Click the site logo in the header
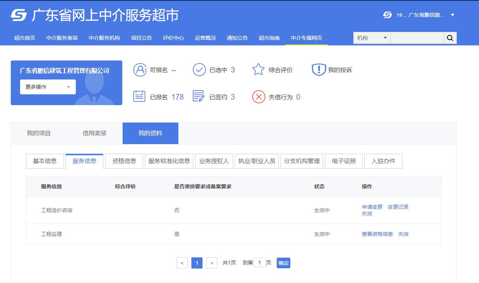 19,15
